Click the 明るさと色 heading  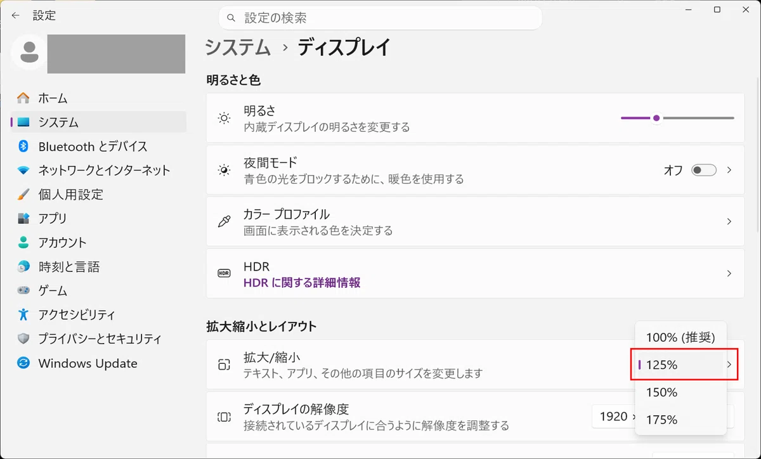[233, 80]
